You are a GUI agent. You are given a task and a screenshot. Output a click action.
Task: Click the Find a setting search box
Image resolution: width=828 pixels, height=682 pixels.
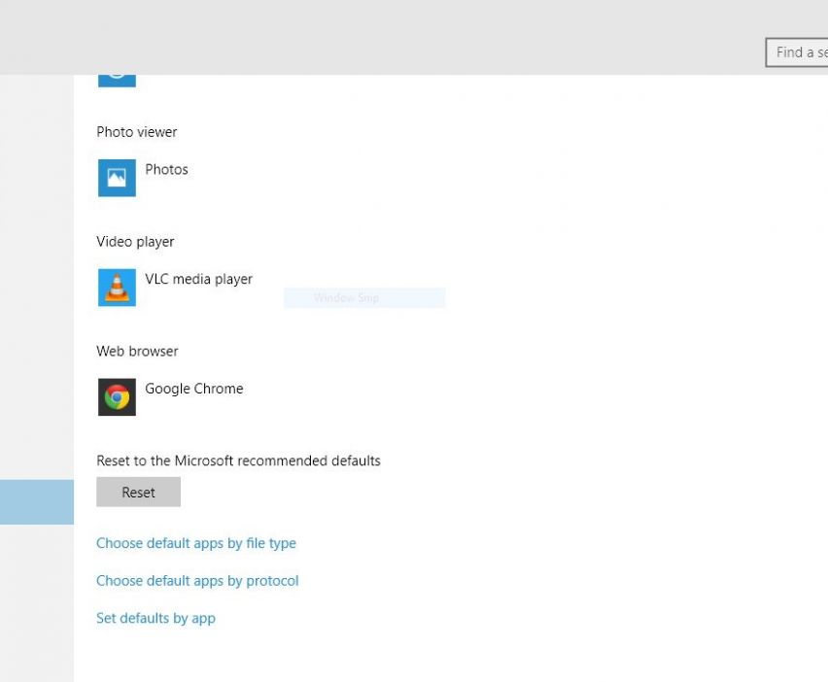799,52
